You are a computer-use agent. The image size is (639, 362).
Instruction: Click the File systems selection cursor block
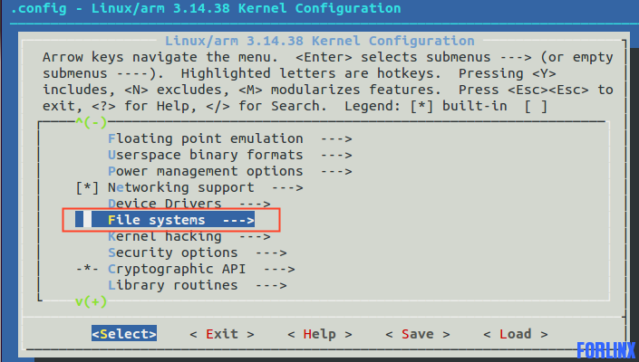[x=87, y=220]
